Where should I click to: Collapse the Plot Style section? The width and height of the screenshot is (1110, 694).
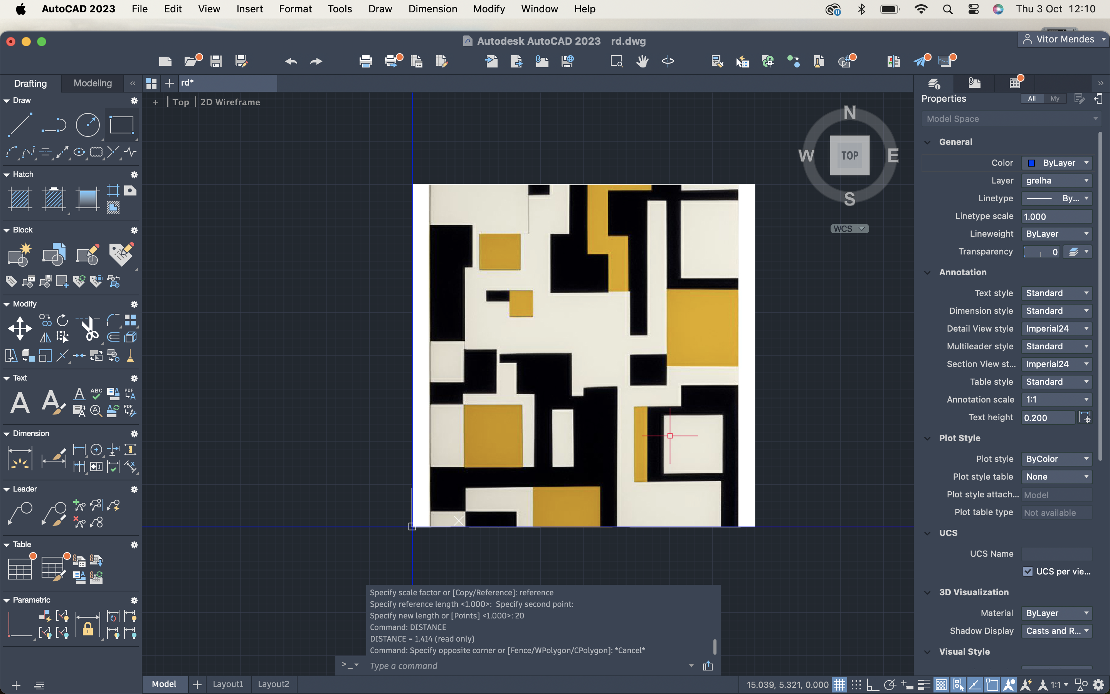[927, 438]
